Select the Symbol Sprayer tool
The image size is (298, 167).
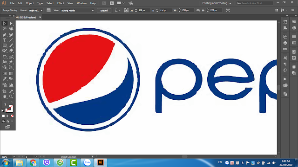(x=5, y=85)
